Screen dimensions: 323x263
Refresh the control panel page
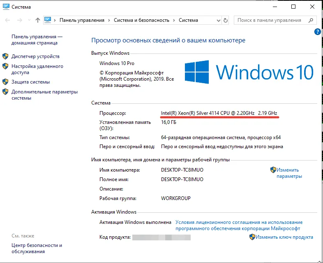point(226,20)
